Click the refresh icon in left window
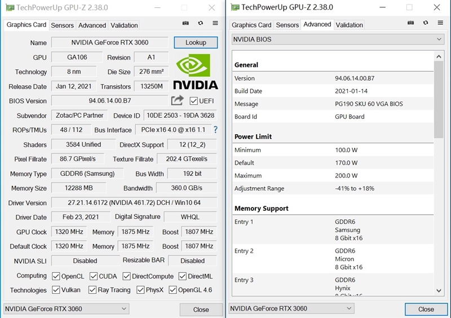The width and height of the screenshot is (451, 318). tap(201, 23)
